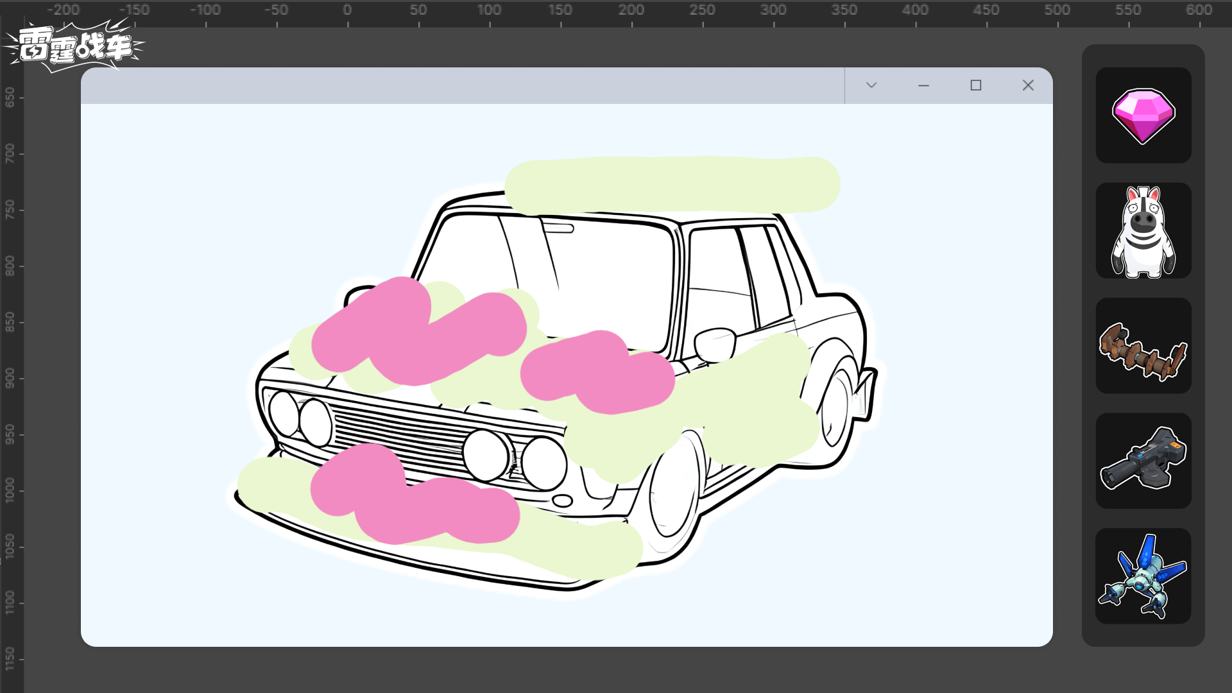Image resolution: width=1232 pixels, height=693 pixels.
Task: Choose the rusty crankshaft part icon
Action: (1143, 346)
